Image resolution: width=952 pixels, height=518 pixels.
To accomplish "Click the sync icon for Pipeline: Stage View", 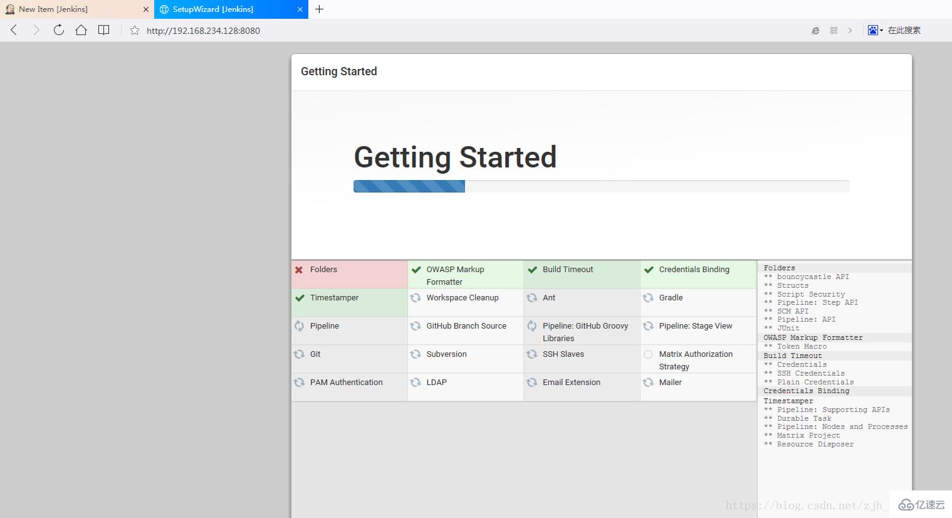I will 649,326.
